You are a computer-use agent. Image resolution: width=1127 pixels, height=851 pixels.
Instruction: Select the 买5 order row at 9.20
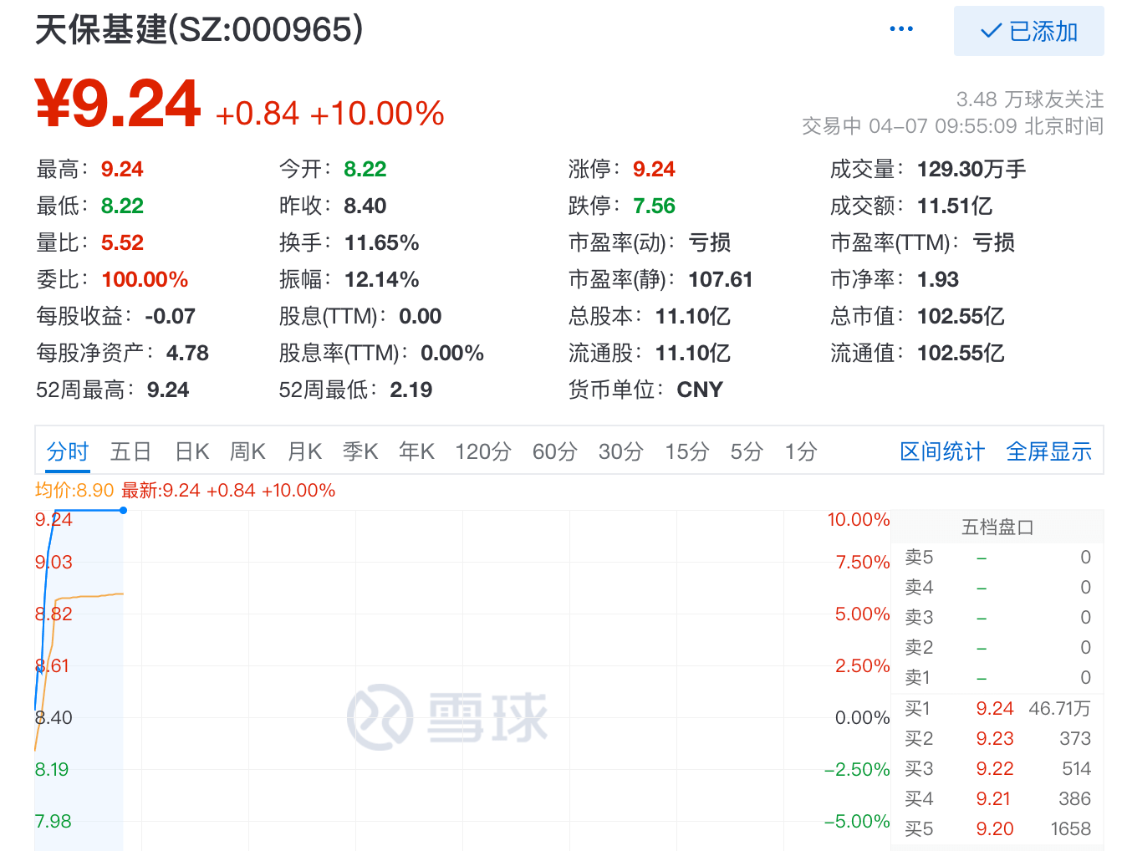pyautogui.click(x=997, y=828)
